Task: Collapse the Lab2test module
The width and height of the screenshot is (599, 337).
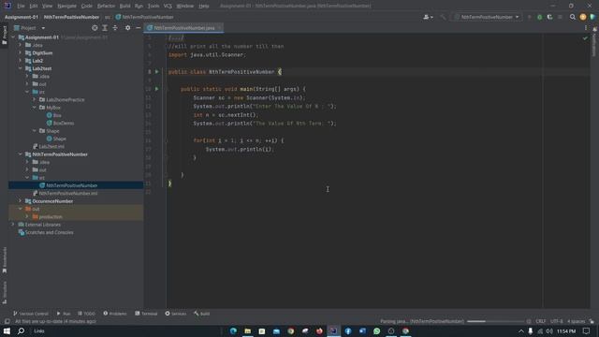Action: (x=21, y=68)
